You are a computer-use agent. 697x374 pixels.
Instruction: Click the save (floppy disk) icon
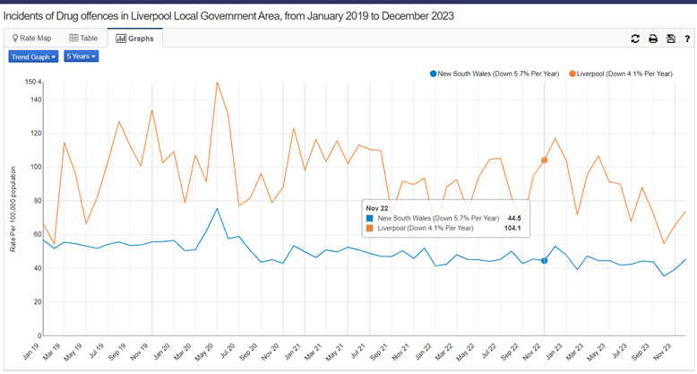(671, 39)
